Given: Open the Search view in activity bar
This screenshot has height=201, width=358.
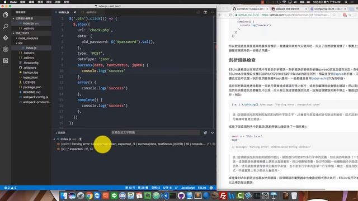Looking at the screenshot, I should pyautogui.click(x=6, y=26).
